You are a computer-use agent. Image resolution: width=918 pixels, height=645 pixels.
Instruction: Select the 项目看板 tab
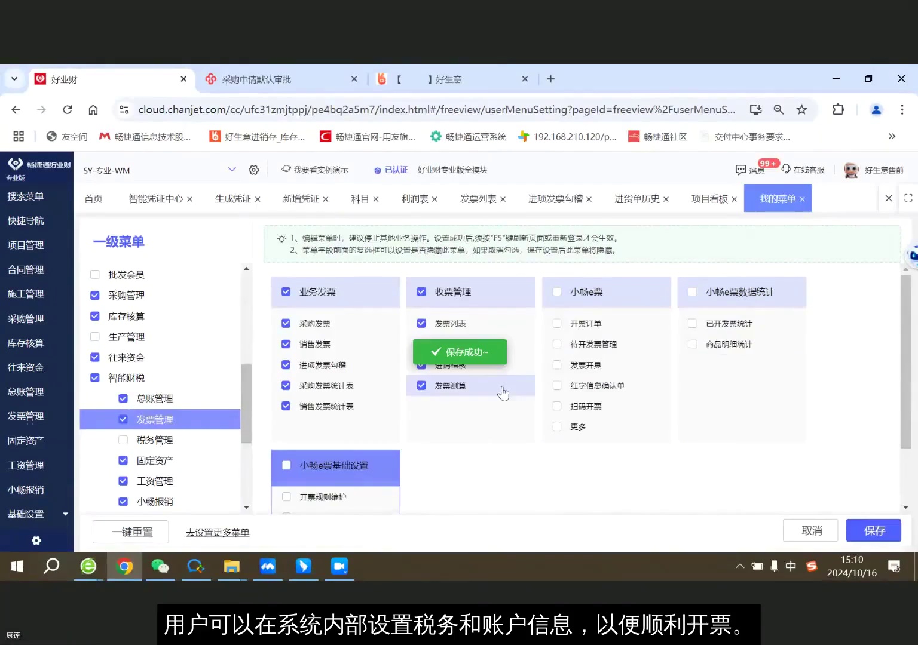pos(709,198)
